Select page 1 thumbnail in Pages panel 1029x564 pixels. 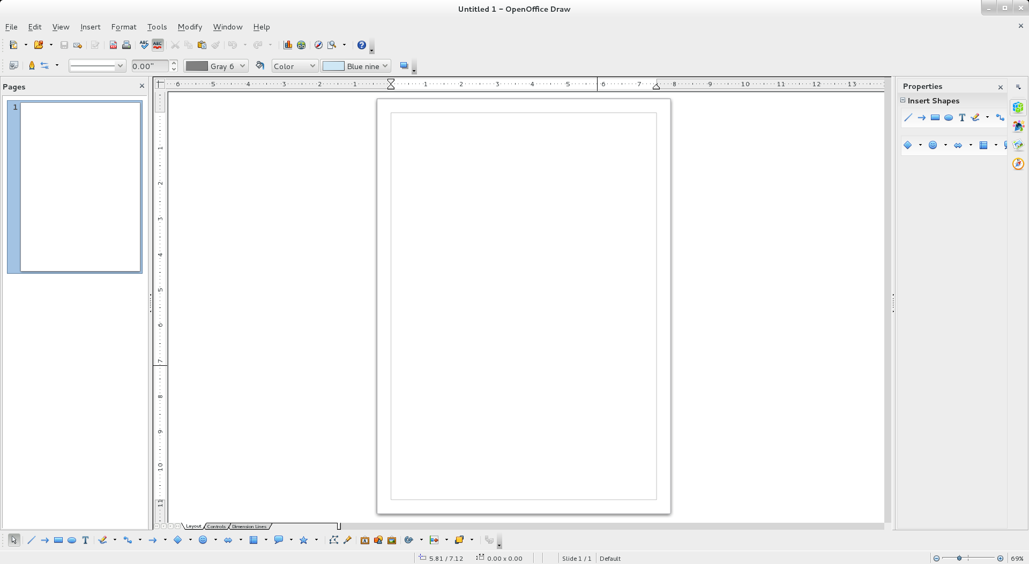(x=80, y=187)
